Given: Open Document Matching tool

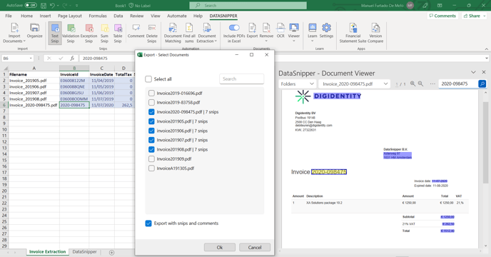Looking at the screenshot, I should pyautogui.click(x=173, y=33).
